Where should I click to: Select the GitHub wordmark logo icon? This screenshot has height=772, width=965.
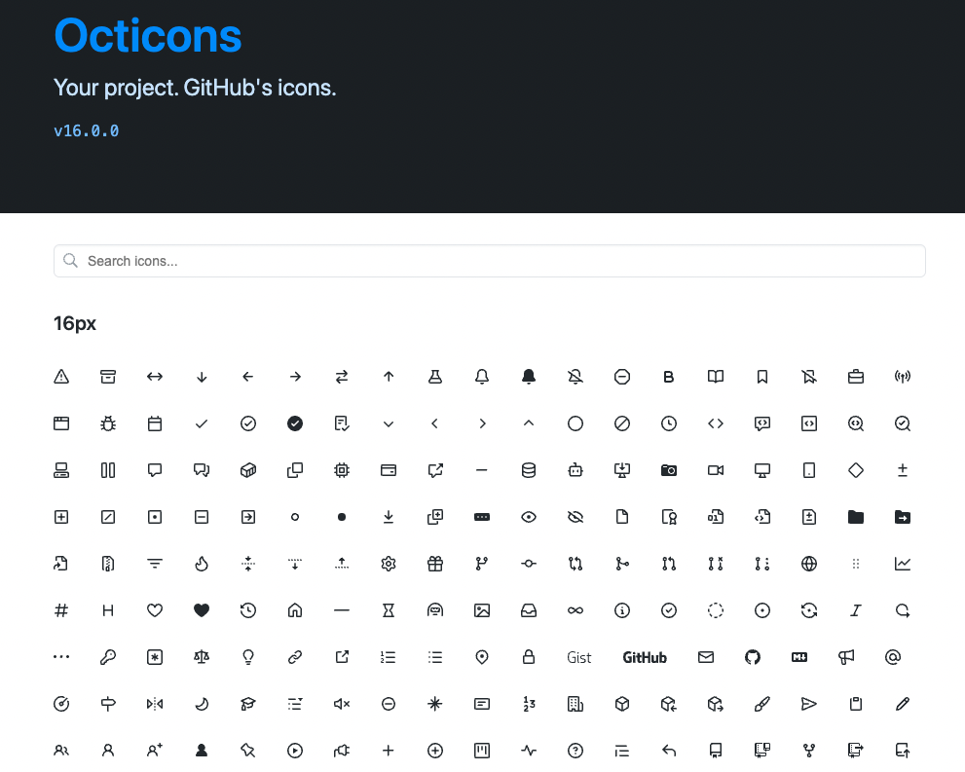click(645, 657)
